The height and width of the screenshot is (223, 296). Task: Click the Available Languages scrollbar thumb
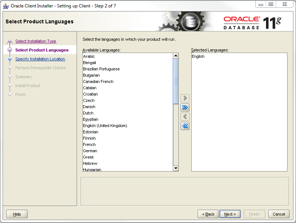[x=176, y=81]
